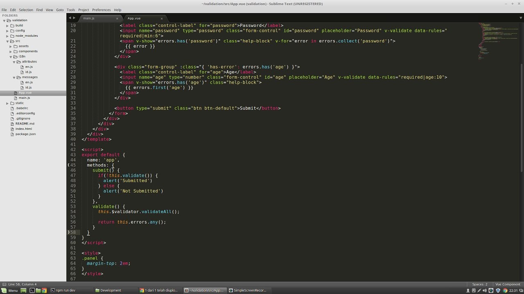
Task: Open the Edit menu
Action: 13,10
